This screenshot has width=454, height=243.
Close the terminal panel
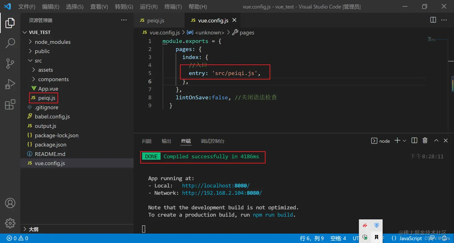(446, 141)
